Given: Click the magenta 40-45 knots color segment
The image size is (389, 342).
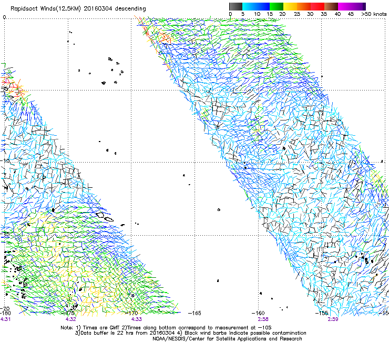Looking at the screenshot, I should (x=345, y=6).
